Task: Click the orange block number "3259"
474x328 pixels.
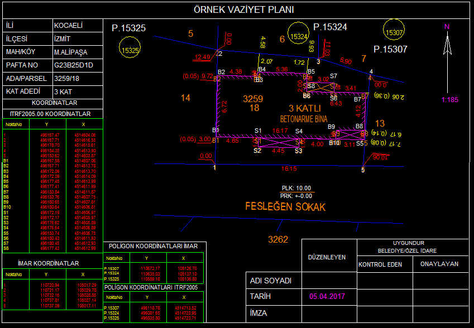Action: [253, 99]
